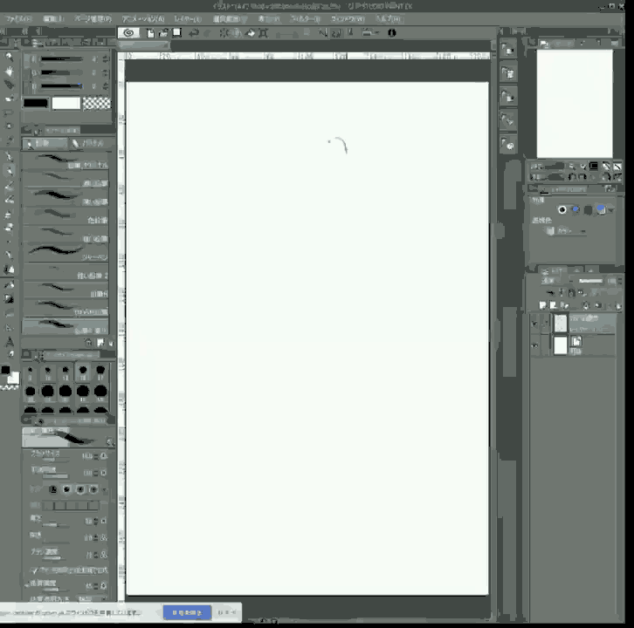This screenshot has height=628, width=634.
Task: Click the Scale/Rotate transform icon in command bar
Action: tap(264, 33)
